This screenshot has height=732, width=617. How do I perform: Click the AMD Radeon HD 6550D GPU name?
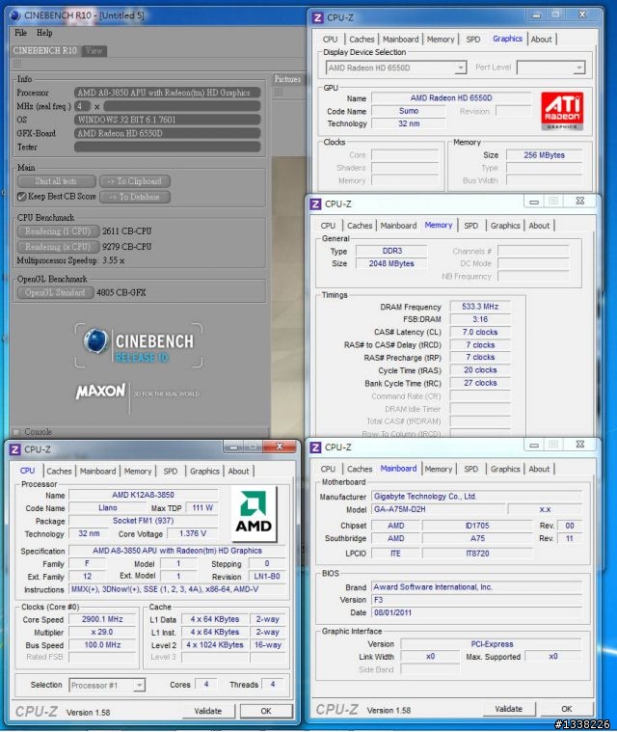pos(451,98)
